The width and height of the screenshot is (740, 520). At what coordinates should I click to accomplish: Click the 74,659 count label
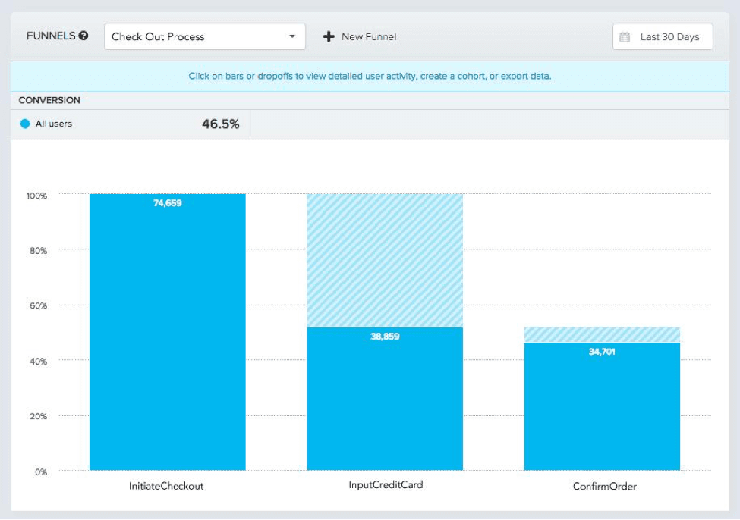pyautogui.click(x=168, y=203)
